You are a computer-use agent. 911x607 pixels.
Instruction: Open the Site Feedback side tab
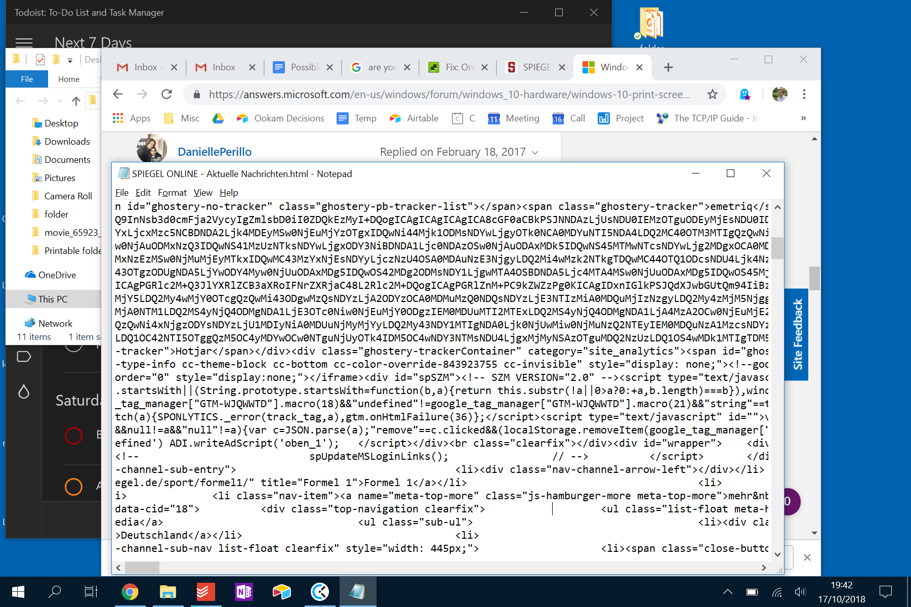click(797, 334)
